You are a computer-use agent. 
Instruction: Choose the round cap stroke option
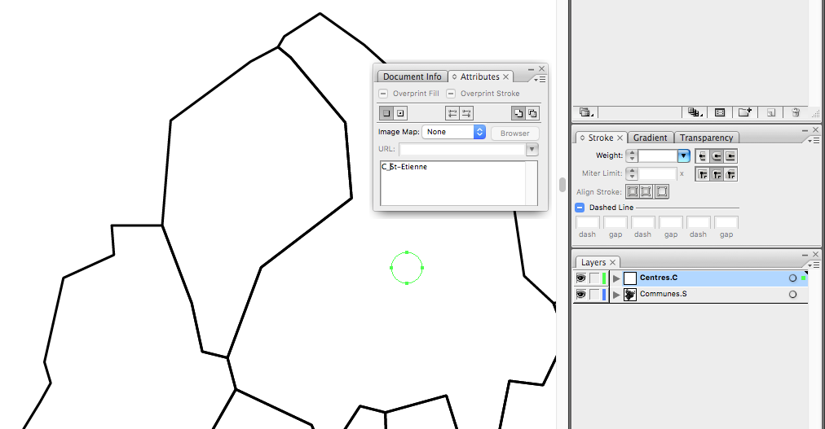pyautogui.click(x=717, y=155)
